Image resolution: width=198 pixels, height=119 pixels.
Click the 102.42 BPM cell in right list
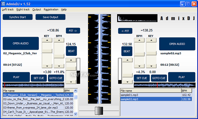pyautogui.click(x=187, y=95)
